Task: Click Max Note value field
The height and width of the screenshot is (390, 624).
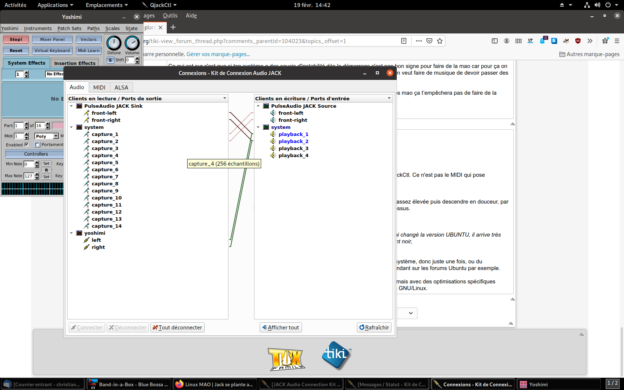Action: tap(29, 176)
